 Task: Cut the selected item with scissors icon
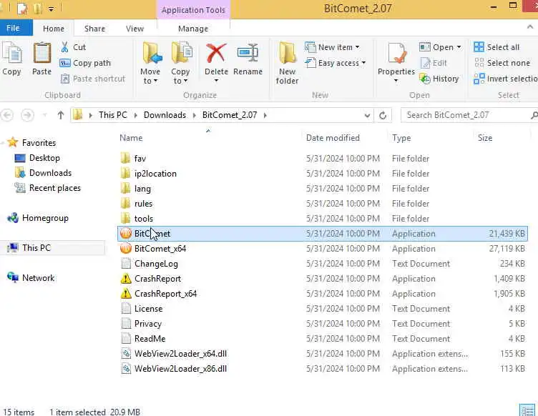pos(73,47)
